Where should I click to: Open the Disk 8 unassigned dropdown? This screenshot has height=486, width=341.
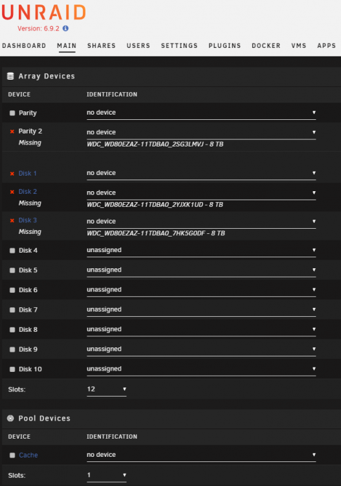point(201,329)
